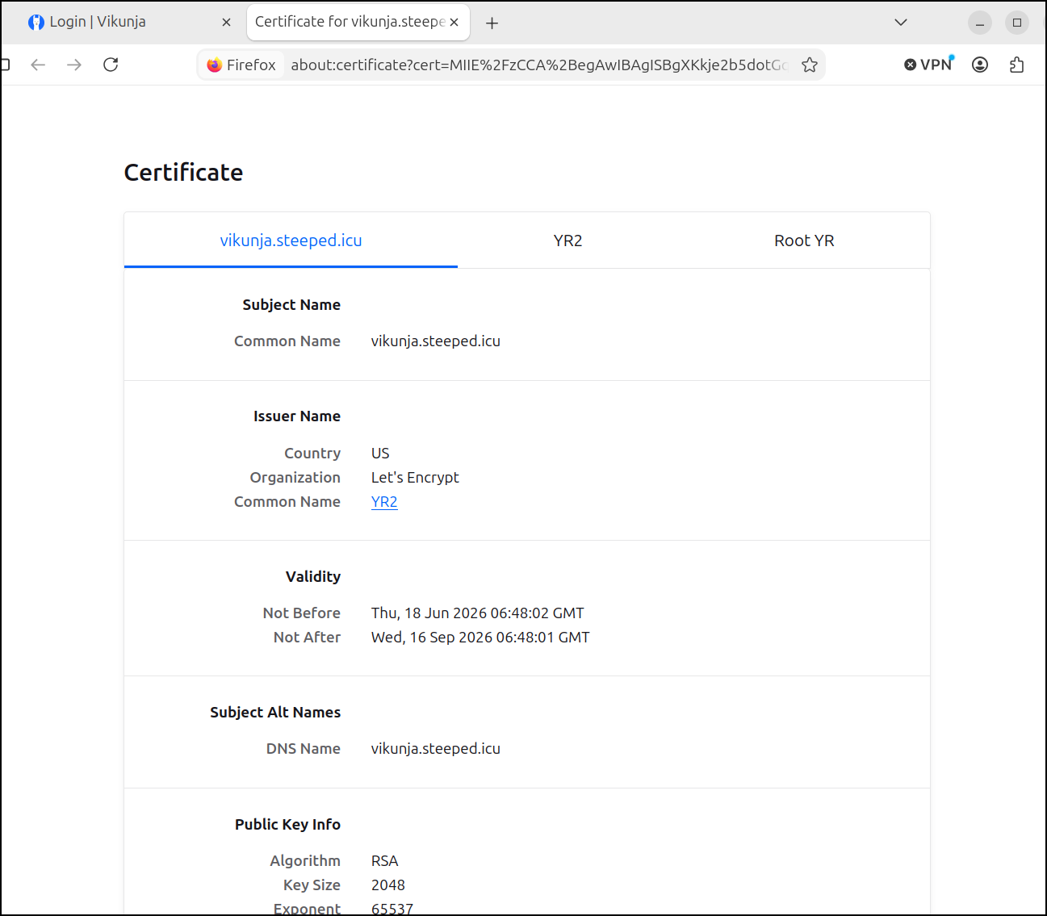Open the VPN panel
Viewport: 1047px width, 916px height.
[x=929, y=65]
